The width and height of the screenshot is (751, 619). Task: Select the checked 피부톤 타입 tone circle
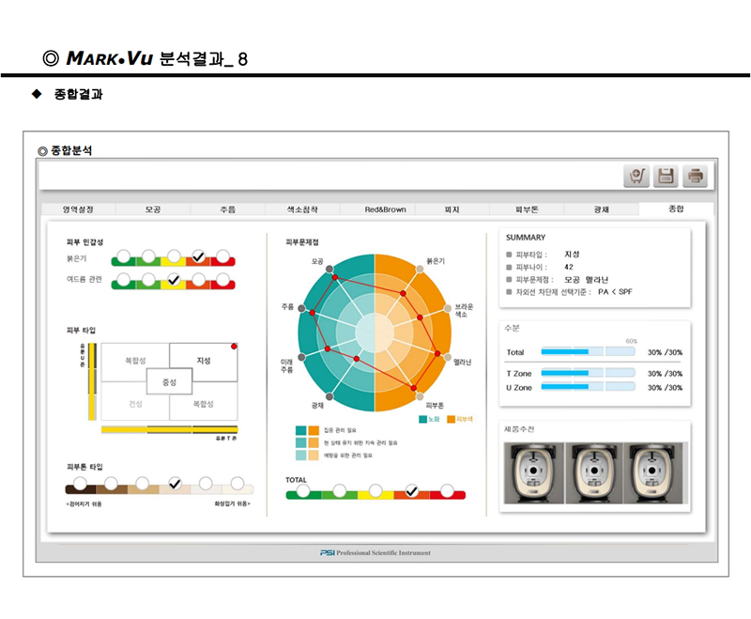(x=174, y=484)
